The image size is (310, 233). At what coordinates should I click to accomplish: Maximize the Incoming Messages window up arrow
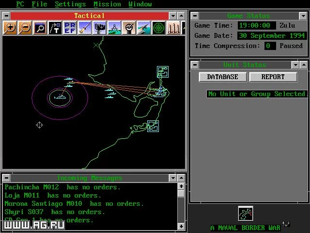pos(181,178)
